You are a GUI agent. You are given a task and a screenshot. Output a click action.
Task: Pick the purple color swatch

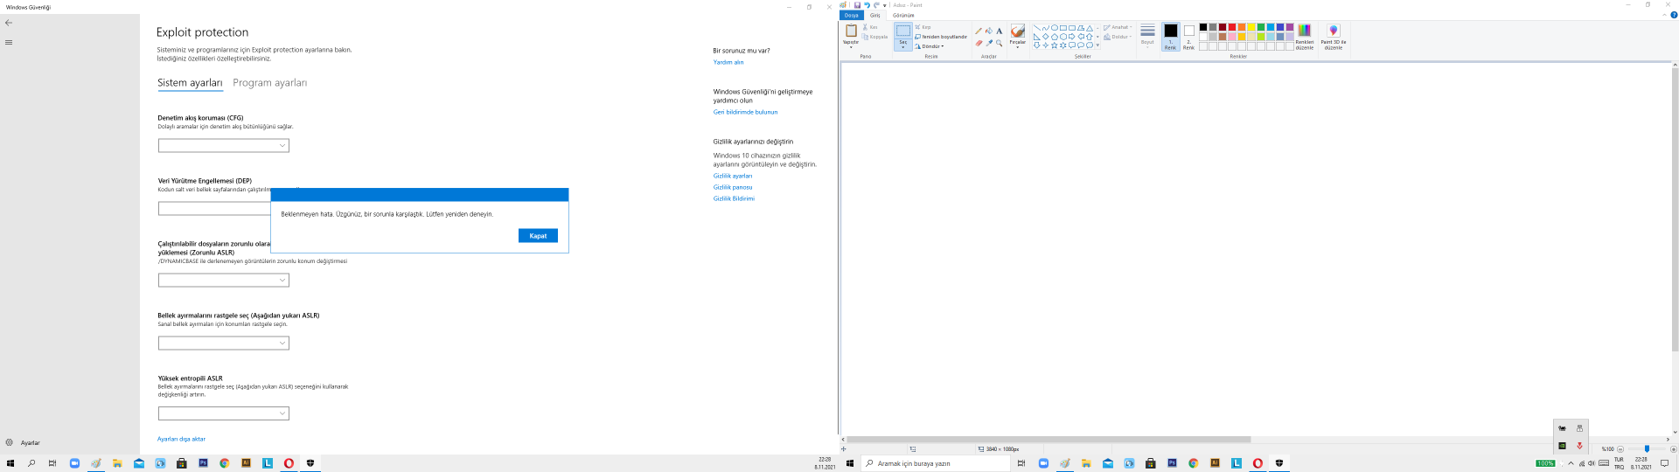pyautogui.click(x=1290, y=27)
